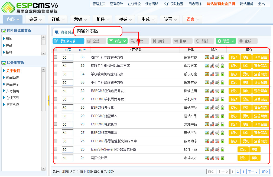Click the green lock icon in row 33
This screenshot has height=177, width=273.
click(222, 82)
